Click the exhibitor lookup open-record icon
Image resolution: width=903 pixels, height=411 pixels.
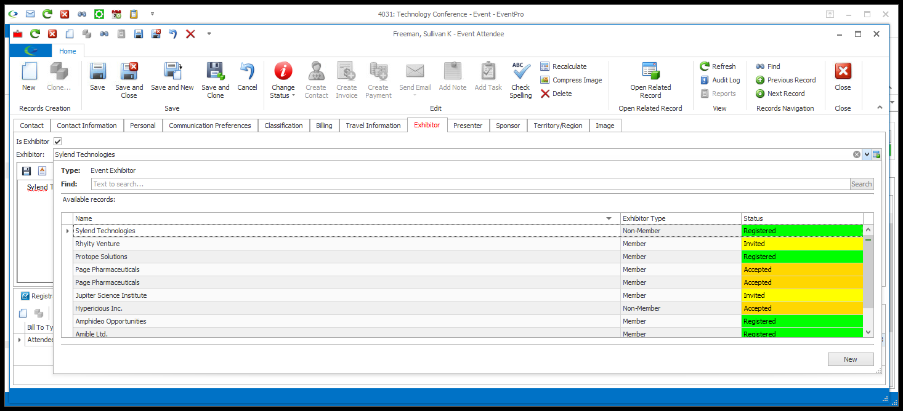click(877, 154)
